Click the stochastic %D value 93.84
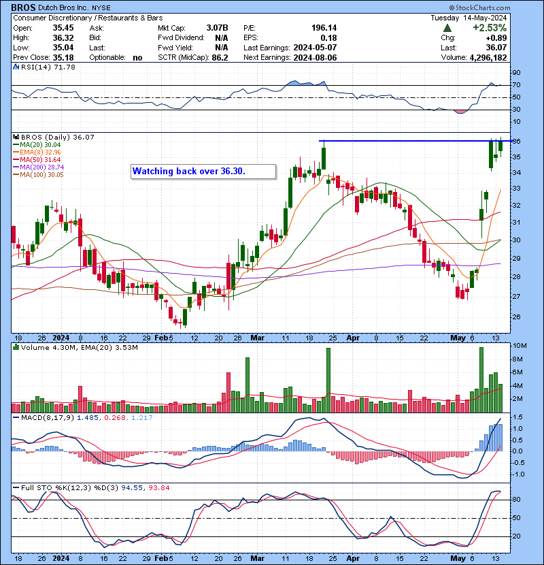544x565 pixels. 158,488
